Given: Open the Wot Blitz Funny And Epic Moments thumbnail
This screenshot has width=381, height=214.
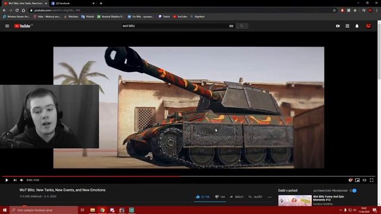Looking at the screenshot, I should [x=295, y=200].
